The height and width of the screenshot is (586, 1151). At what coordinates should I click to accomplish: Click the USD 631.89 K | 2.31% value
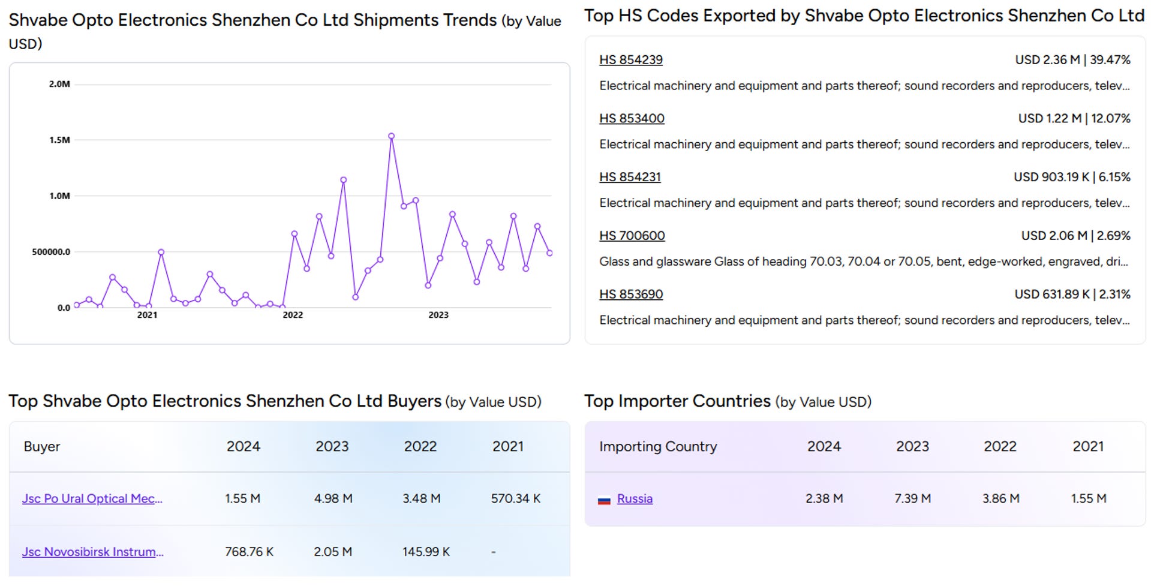click(x=1072, y=294)
